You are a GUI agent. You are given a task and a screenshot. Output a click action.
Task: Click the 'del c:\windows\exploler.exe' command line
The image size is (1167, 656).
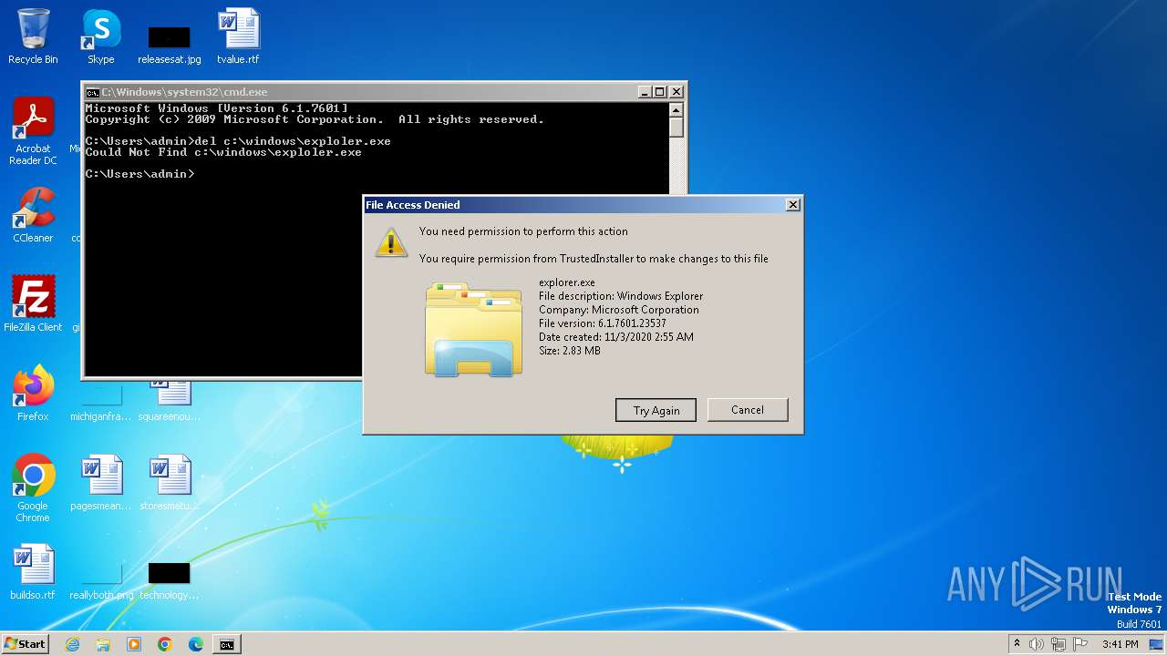(238, 141)
